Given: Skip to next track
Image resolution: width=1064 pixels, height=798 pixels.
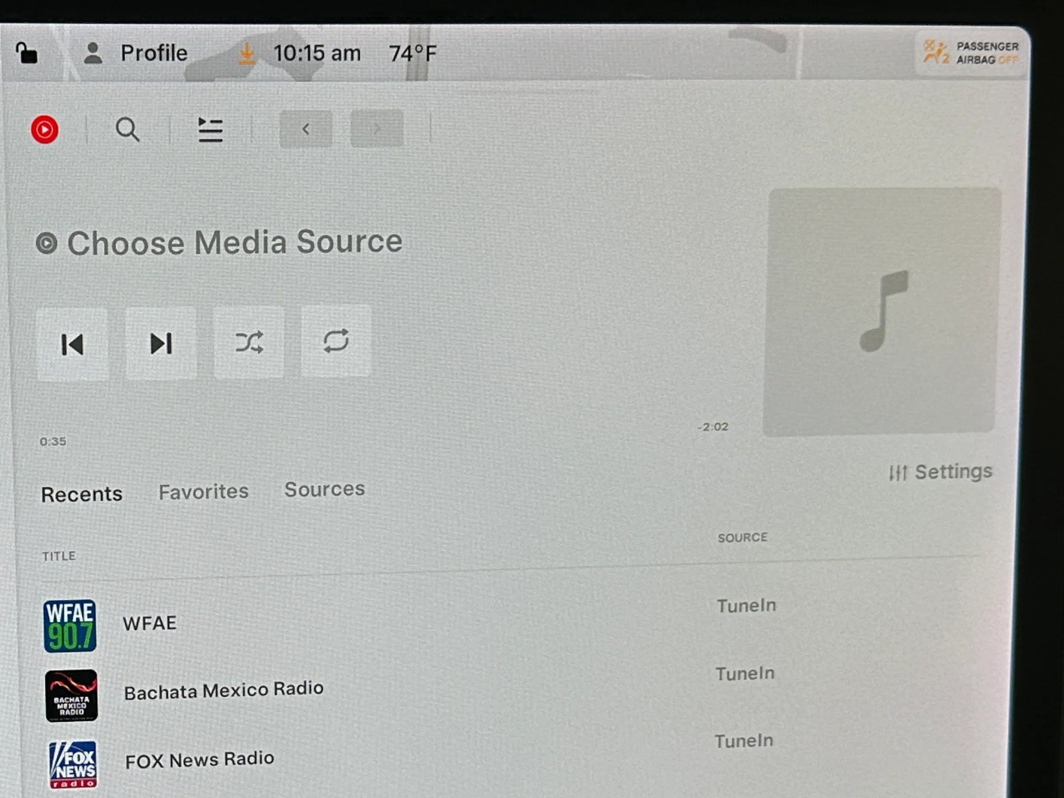Looking at the screenshot, I should click(161, 344).
